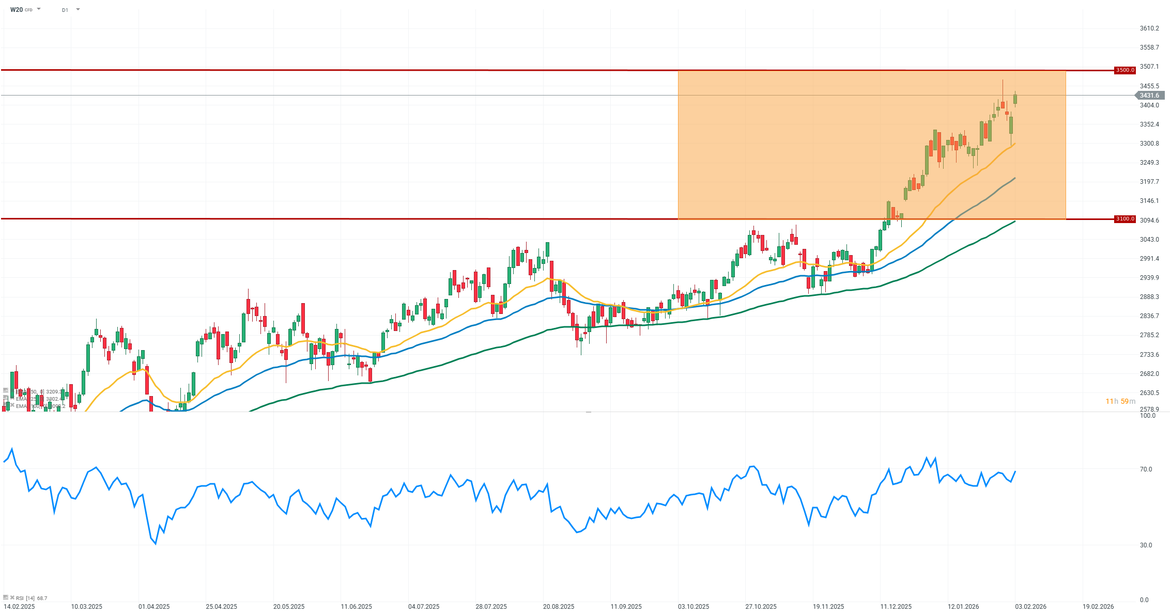Expand the D1 timeframe dropdown arrow

[78, 9]
